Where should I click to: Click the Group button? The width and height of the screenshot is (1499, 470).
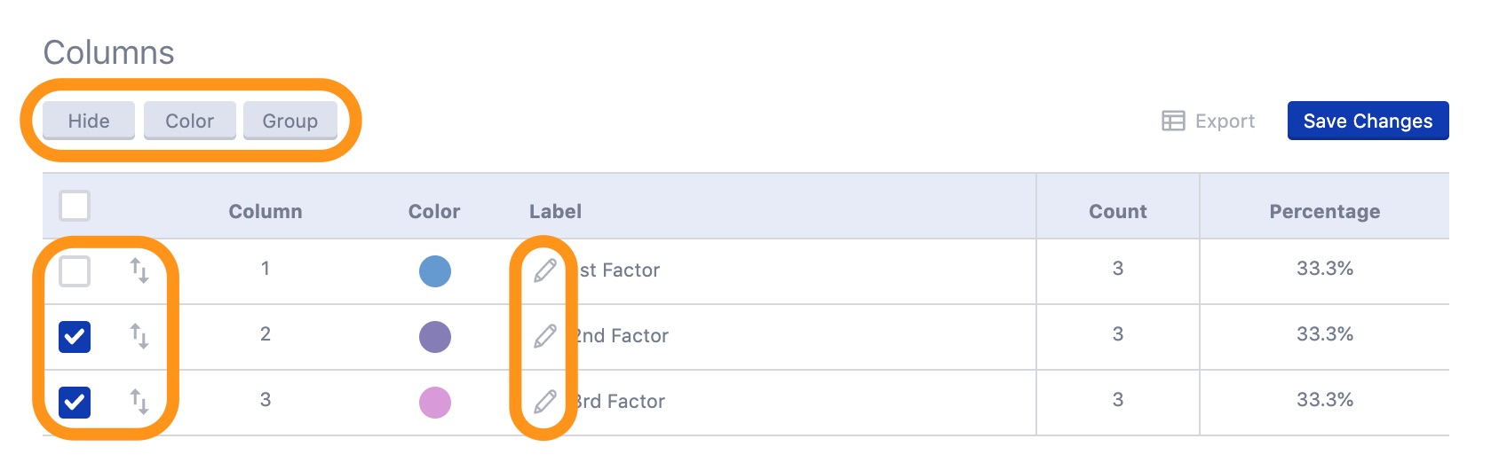[290, 121]
